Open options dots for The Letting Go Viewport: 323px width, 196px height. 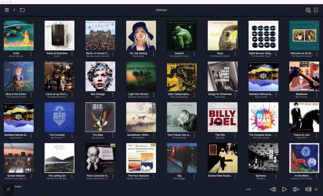72,177
